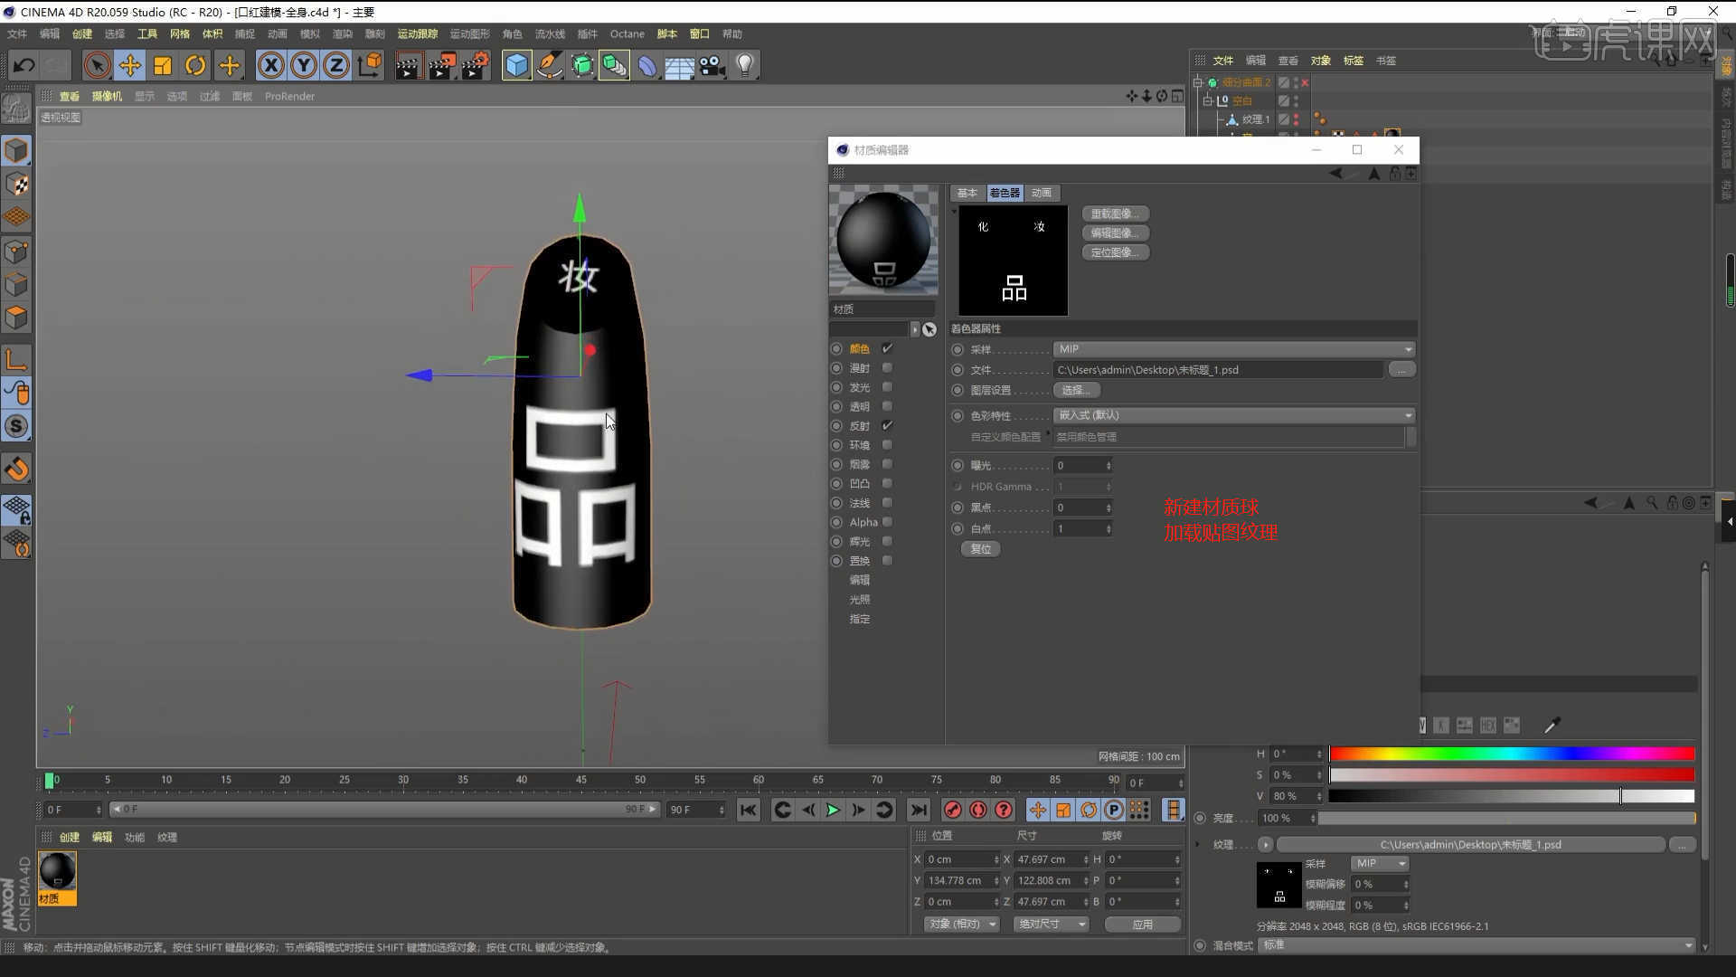The height and width of the screenshot is (977, 1736).
Task: Open render settings clapperboard with gear
Action: click(x=476, y=65)
